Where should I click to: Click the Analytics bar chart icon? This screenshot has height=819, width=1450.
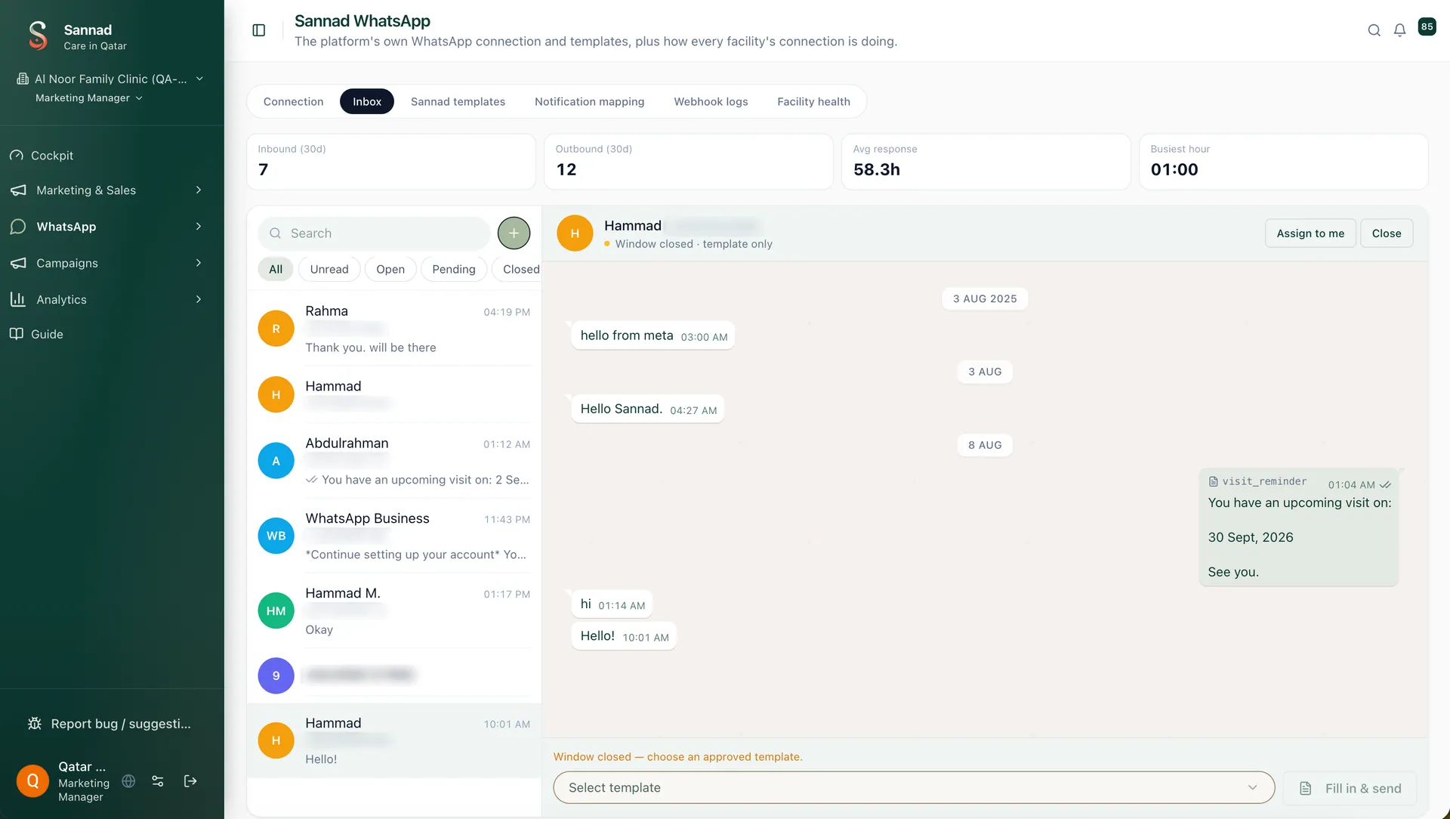18,299
